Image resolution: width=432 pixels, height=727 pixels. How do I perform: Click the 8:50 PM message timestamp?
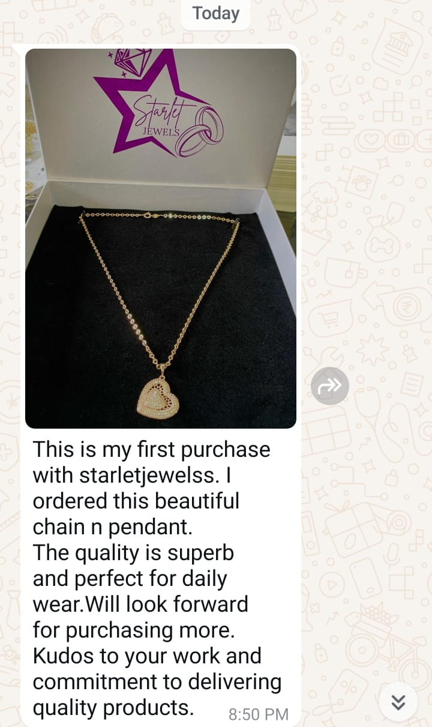(x=259, y=714)
